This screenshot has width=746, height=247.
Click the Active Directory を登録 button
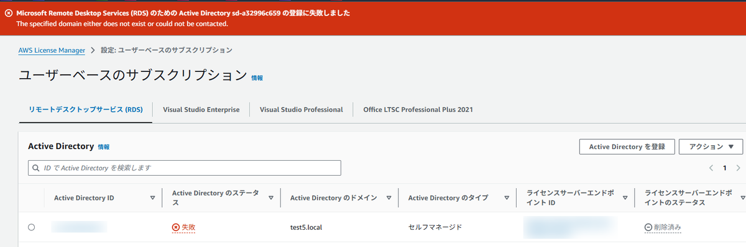(x=627, y=146)
